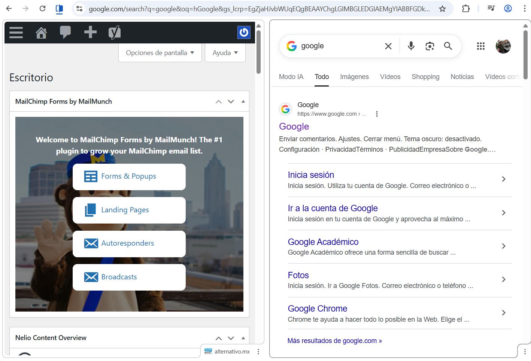The image size is (531, 361).
Task: Open media controls icon in Chrome toolbar
Action: point(491,8)
